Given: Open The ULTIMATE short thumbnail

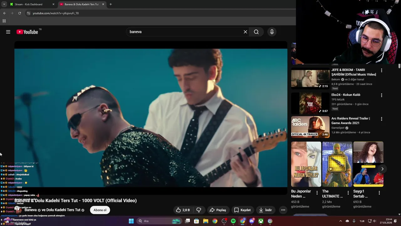Looking at the screenshot, I should [337, 164].
